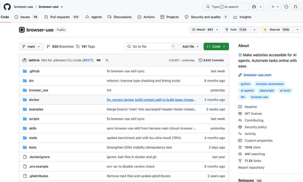Viewport: 303px width, 182px height.
Task: Click the folder icon beside tests
Action: 25,147
